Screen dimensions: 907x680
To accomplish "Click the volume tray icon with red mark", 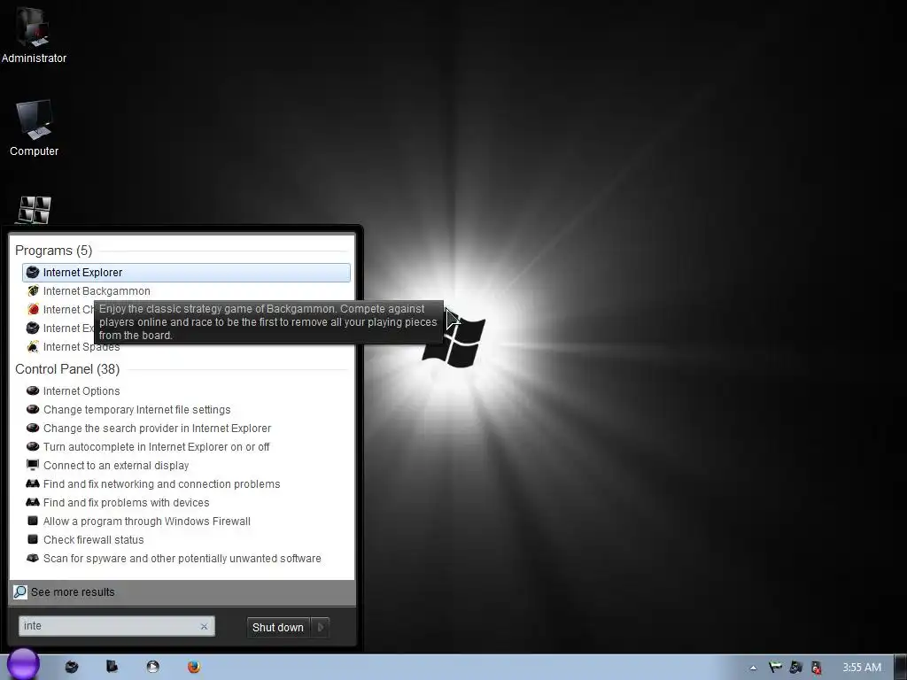I will click(816, 668).
